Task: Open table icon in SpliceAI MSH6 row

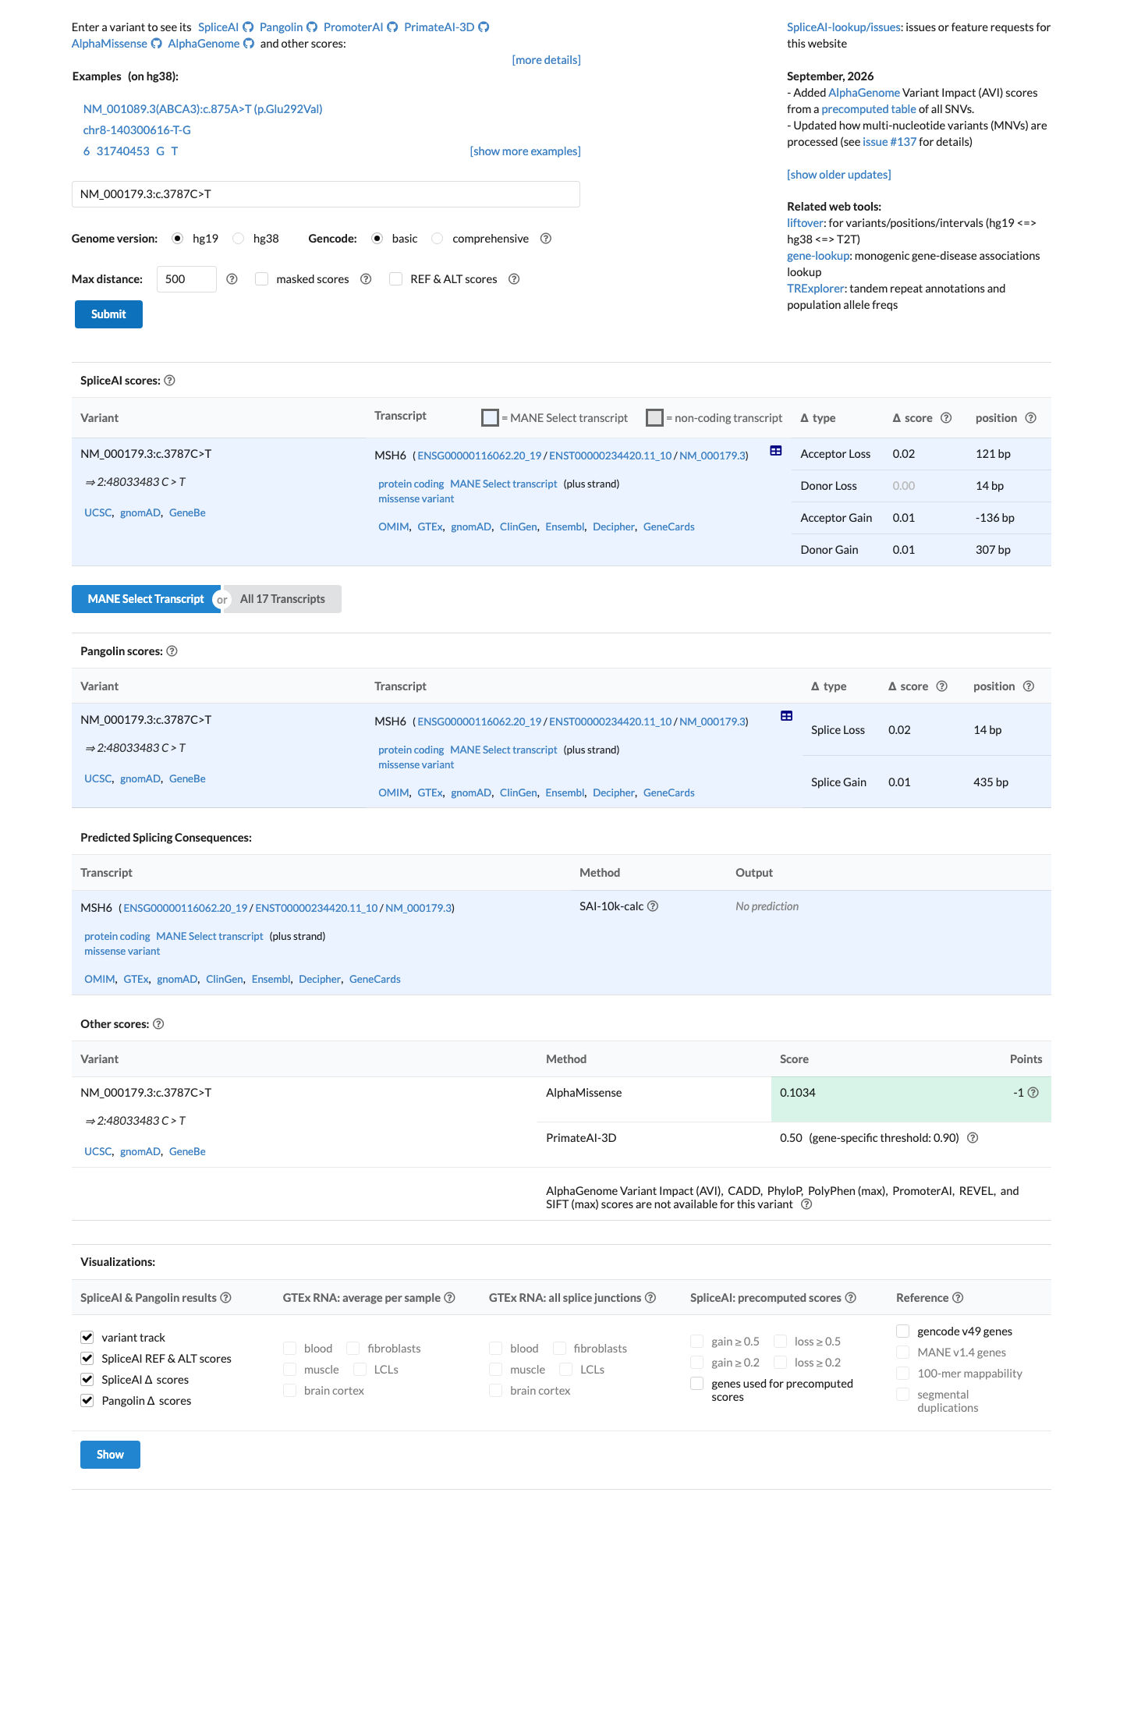Action: (x=776, y=451)
